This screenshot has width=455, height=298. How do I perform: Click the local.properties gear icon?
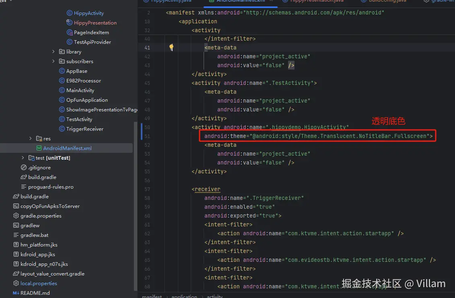(x=16, y=283)
